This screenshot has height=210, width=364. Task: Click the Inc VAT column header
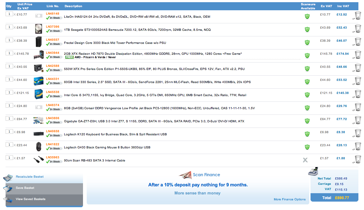click(x=343, y=6)
